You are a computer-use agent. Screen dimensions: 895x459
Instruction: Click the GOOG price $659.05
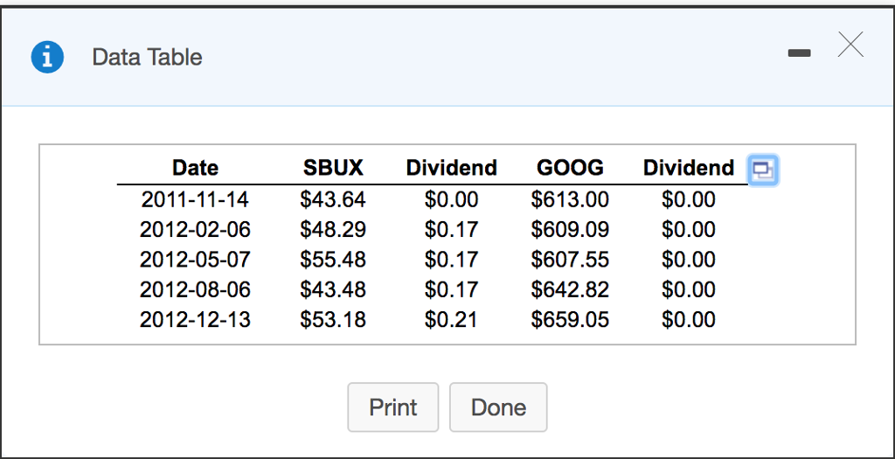tap(570, 319)
